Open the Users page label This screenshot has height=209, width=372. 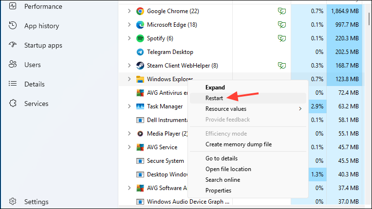click(x=33, y=65)
